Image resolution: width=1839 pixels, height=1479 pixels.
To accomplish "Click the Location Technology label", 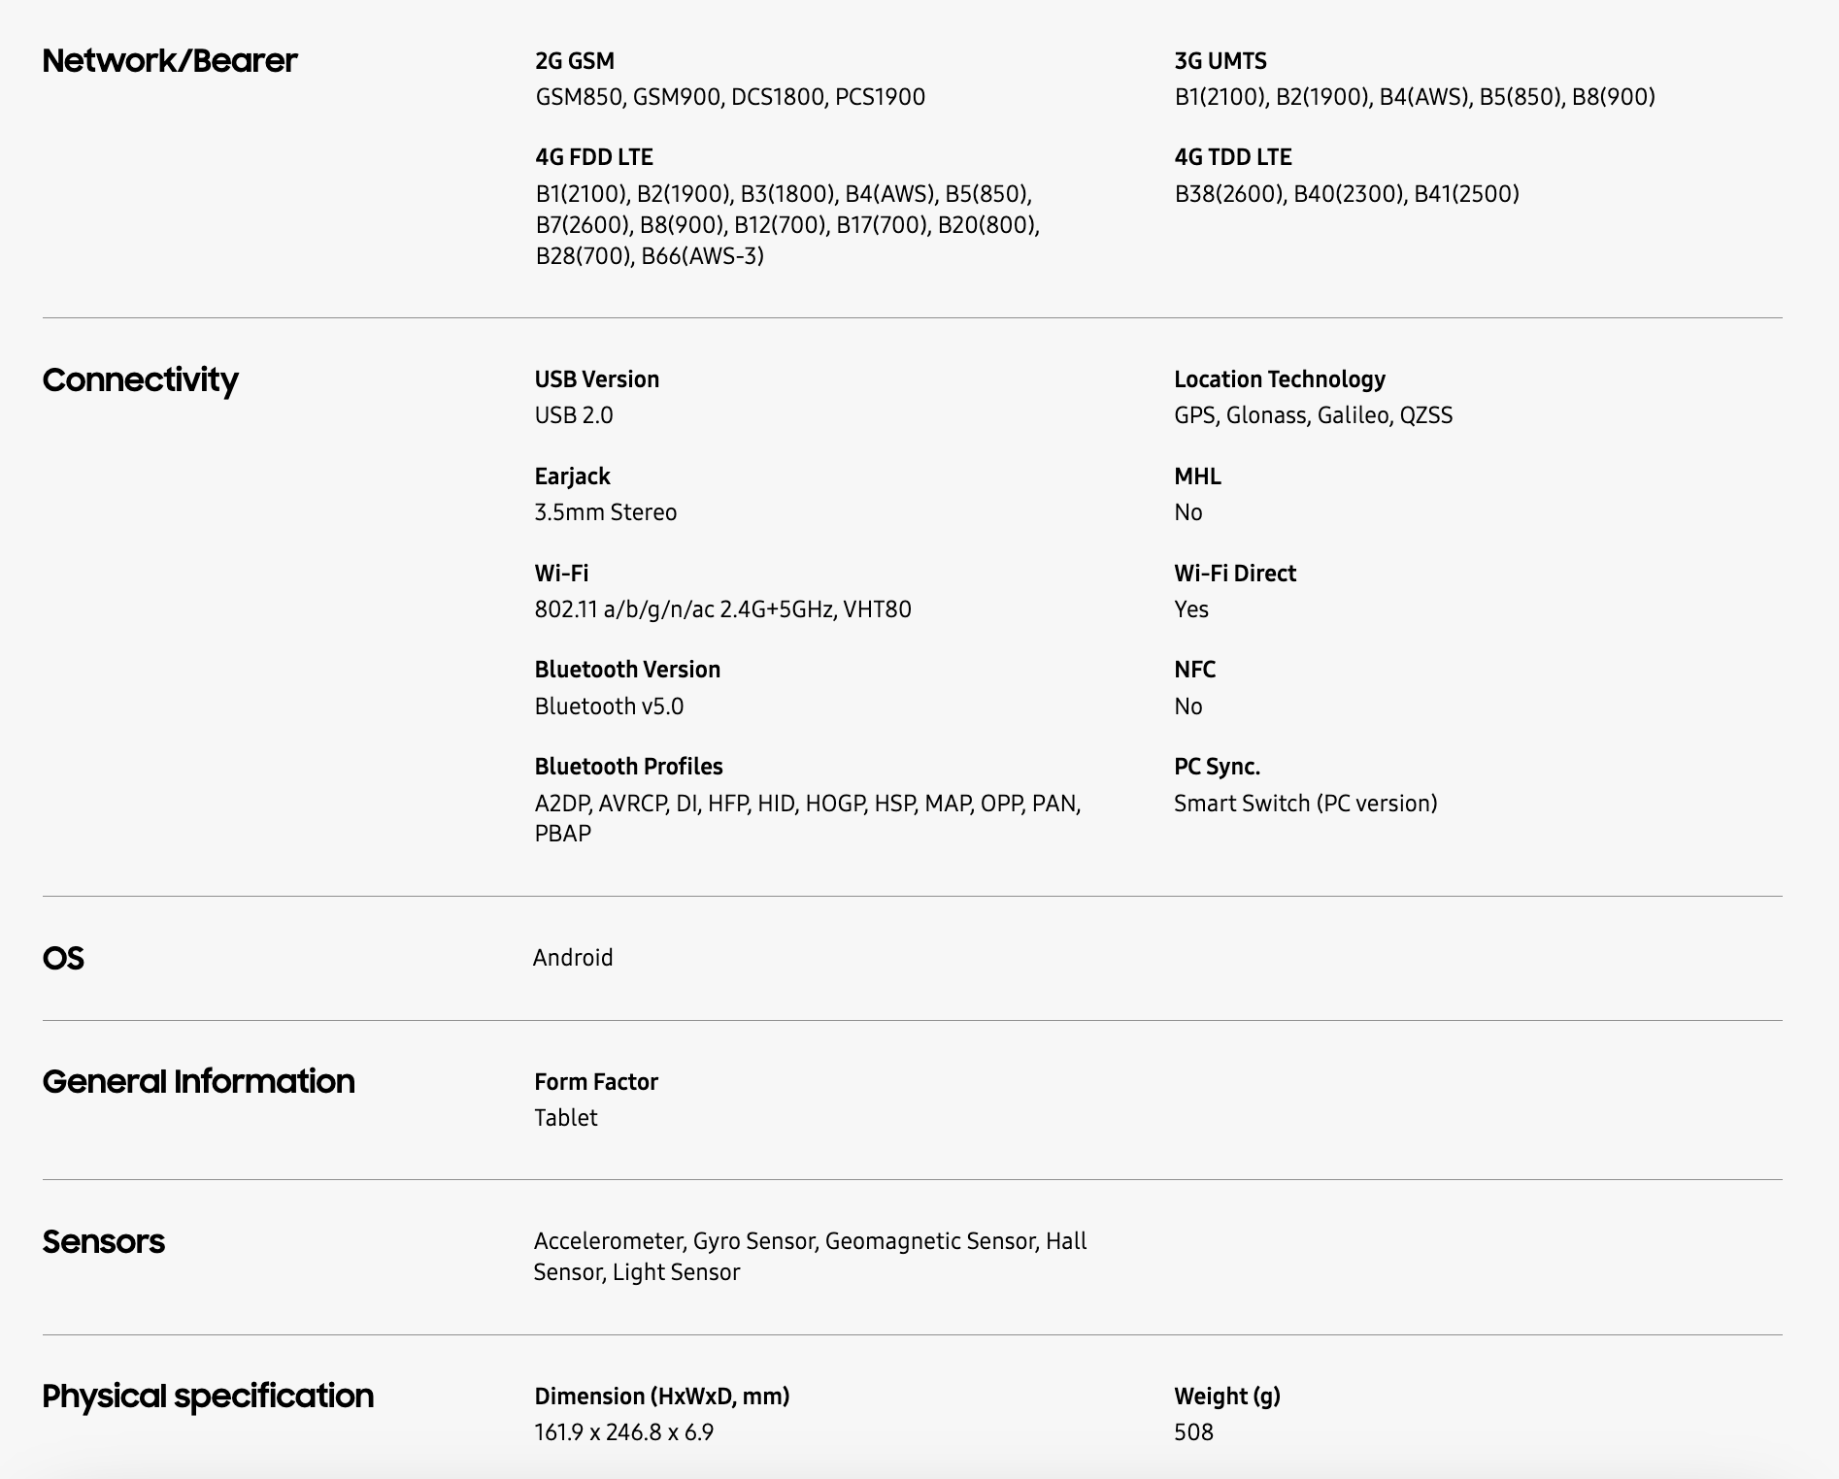I will pos(1280,379).
